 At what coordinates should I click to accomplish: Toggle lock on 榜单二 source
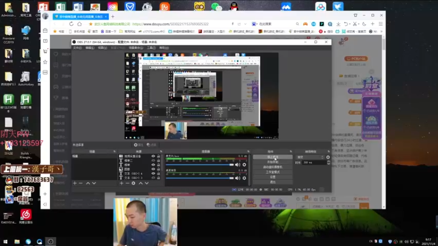(158, 160)
